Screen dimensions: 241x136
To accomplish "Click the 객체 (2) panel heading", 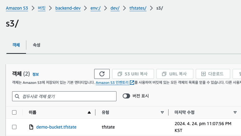I will coord(21,74).
